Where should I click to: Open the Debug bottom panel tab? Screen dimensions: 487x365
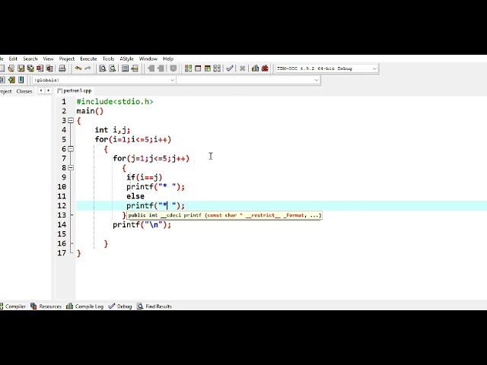pos(120,306)
